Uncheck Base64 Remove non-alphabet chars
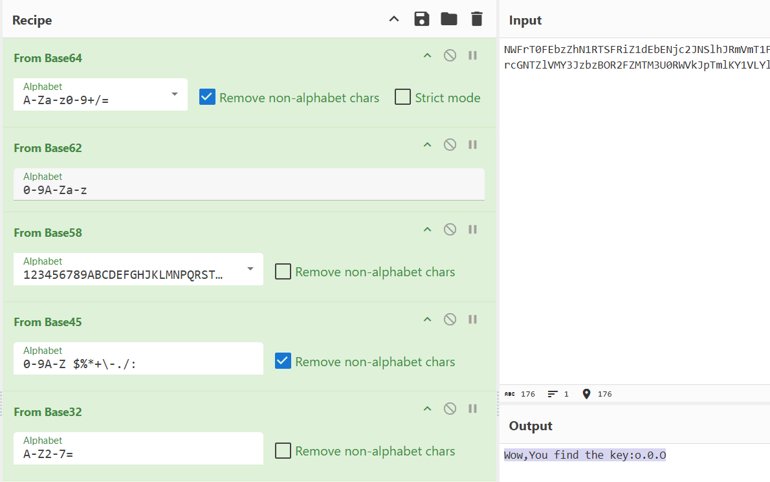The width and height of the screenshot is (770, 482). [207, 98]
